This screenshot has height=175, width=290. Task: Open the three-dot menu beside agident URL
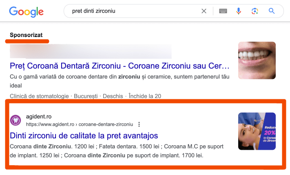coord(139,124)
